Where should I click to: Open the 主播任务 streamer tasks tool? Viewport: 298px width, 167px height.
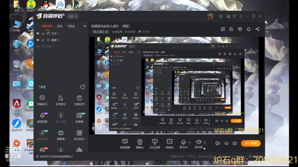pos(79,100)
